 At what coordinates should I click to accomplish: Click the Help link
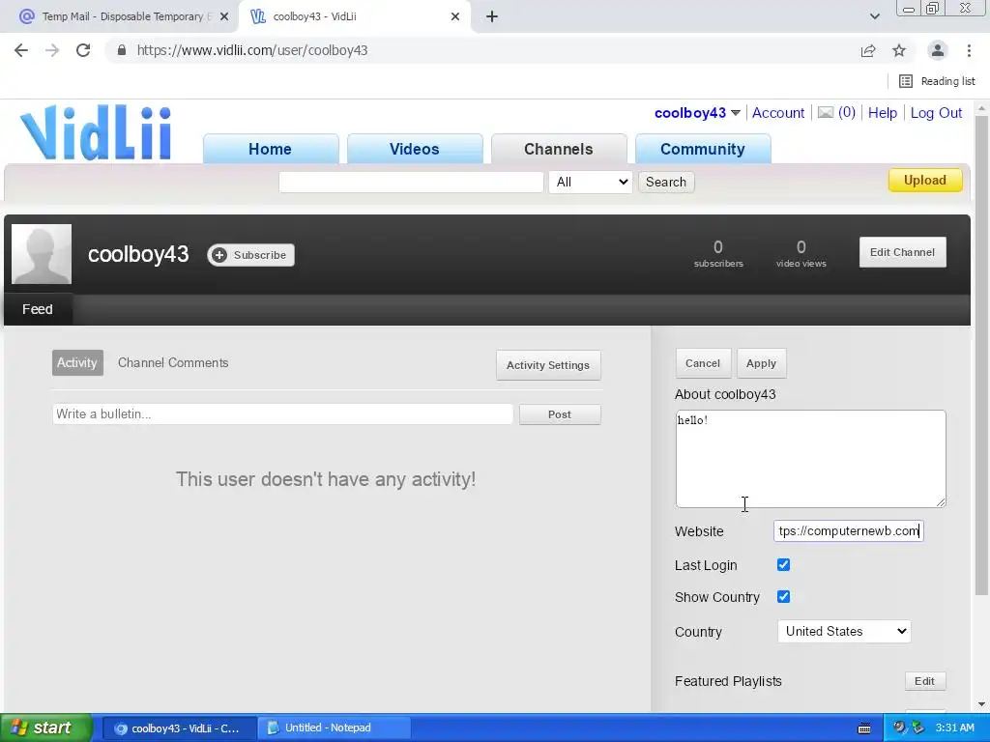point(882,113)
